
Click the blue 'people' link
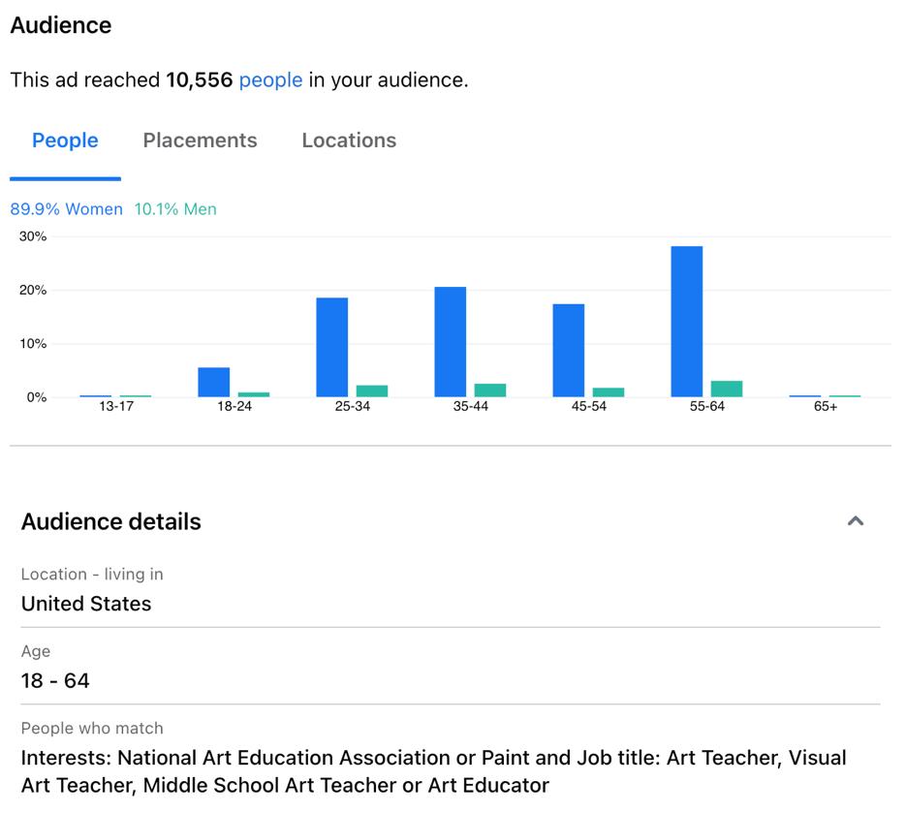tap(270, 80)
